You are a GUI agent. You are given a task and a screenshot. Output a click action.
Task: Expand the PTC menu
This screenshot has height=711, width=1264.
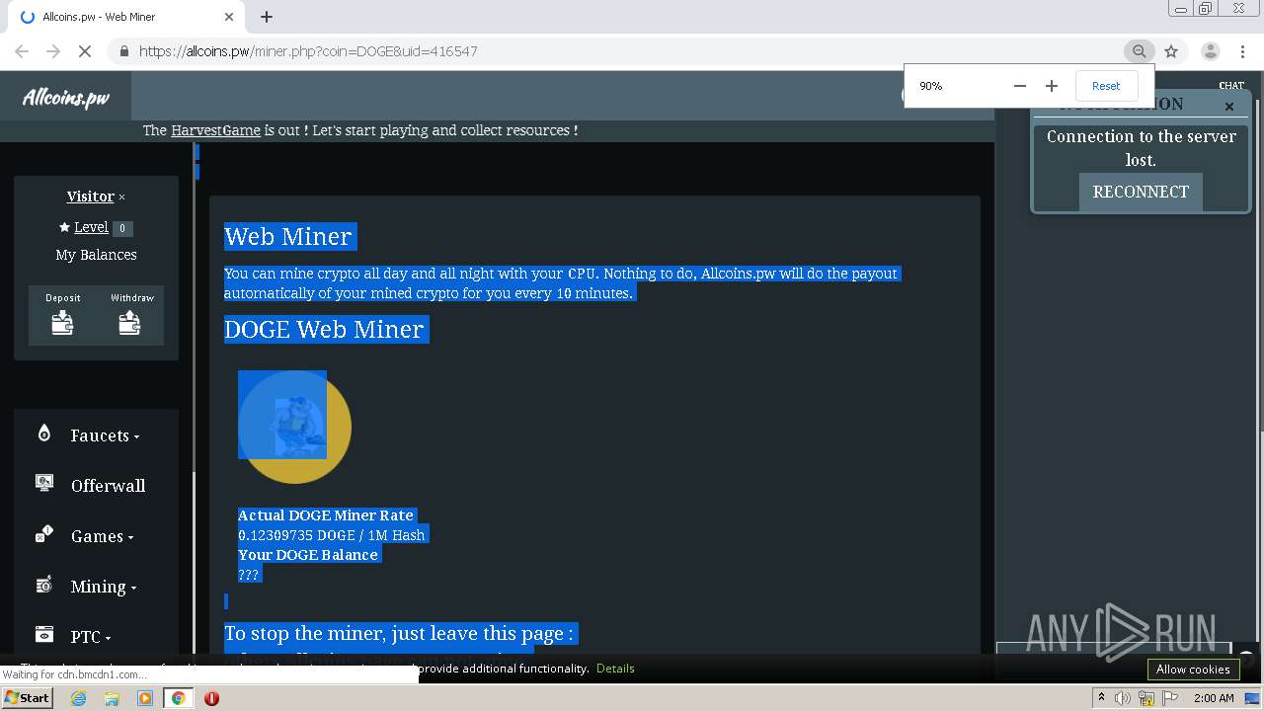click(90, 637)
